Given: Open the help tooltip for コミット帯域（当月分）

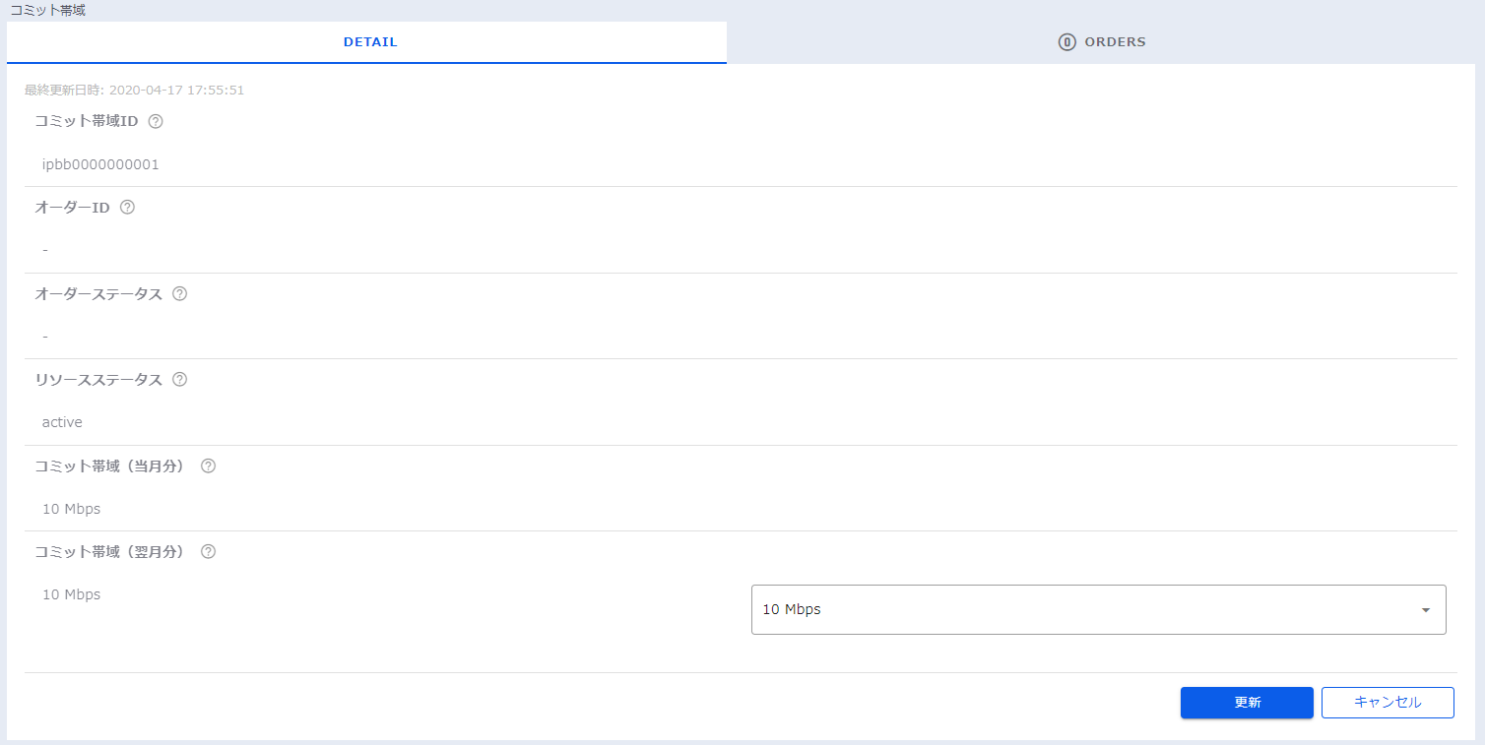Looking at the screenshot, I should pyautogui.click(x=208, y=466).
